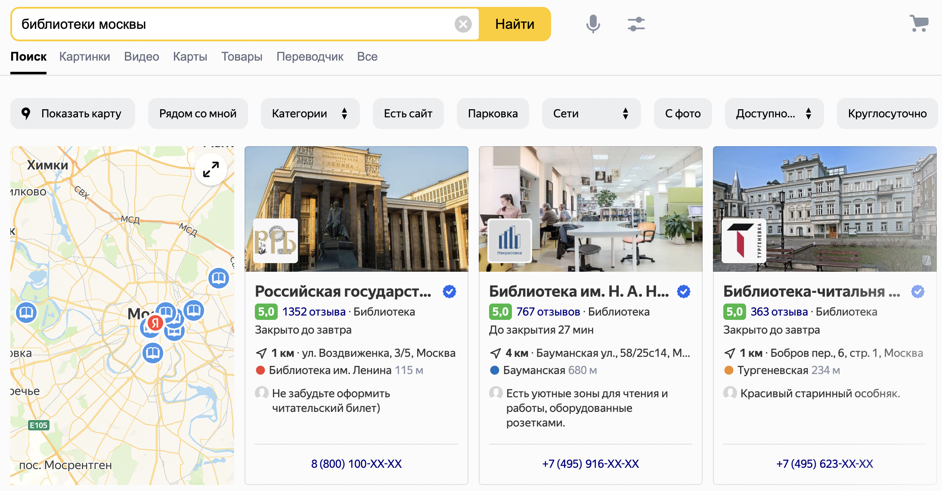Click the search input field
Image resolution: width=942 pixels, height=491 pixels.
tap(232, 24)
